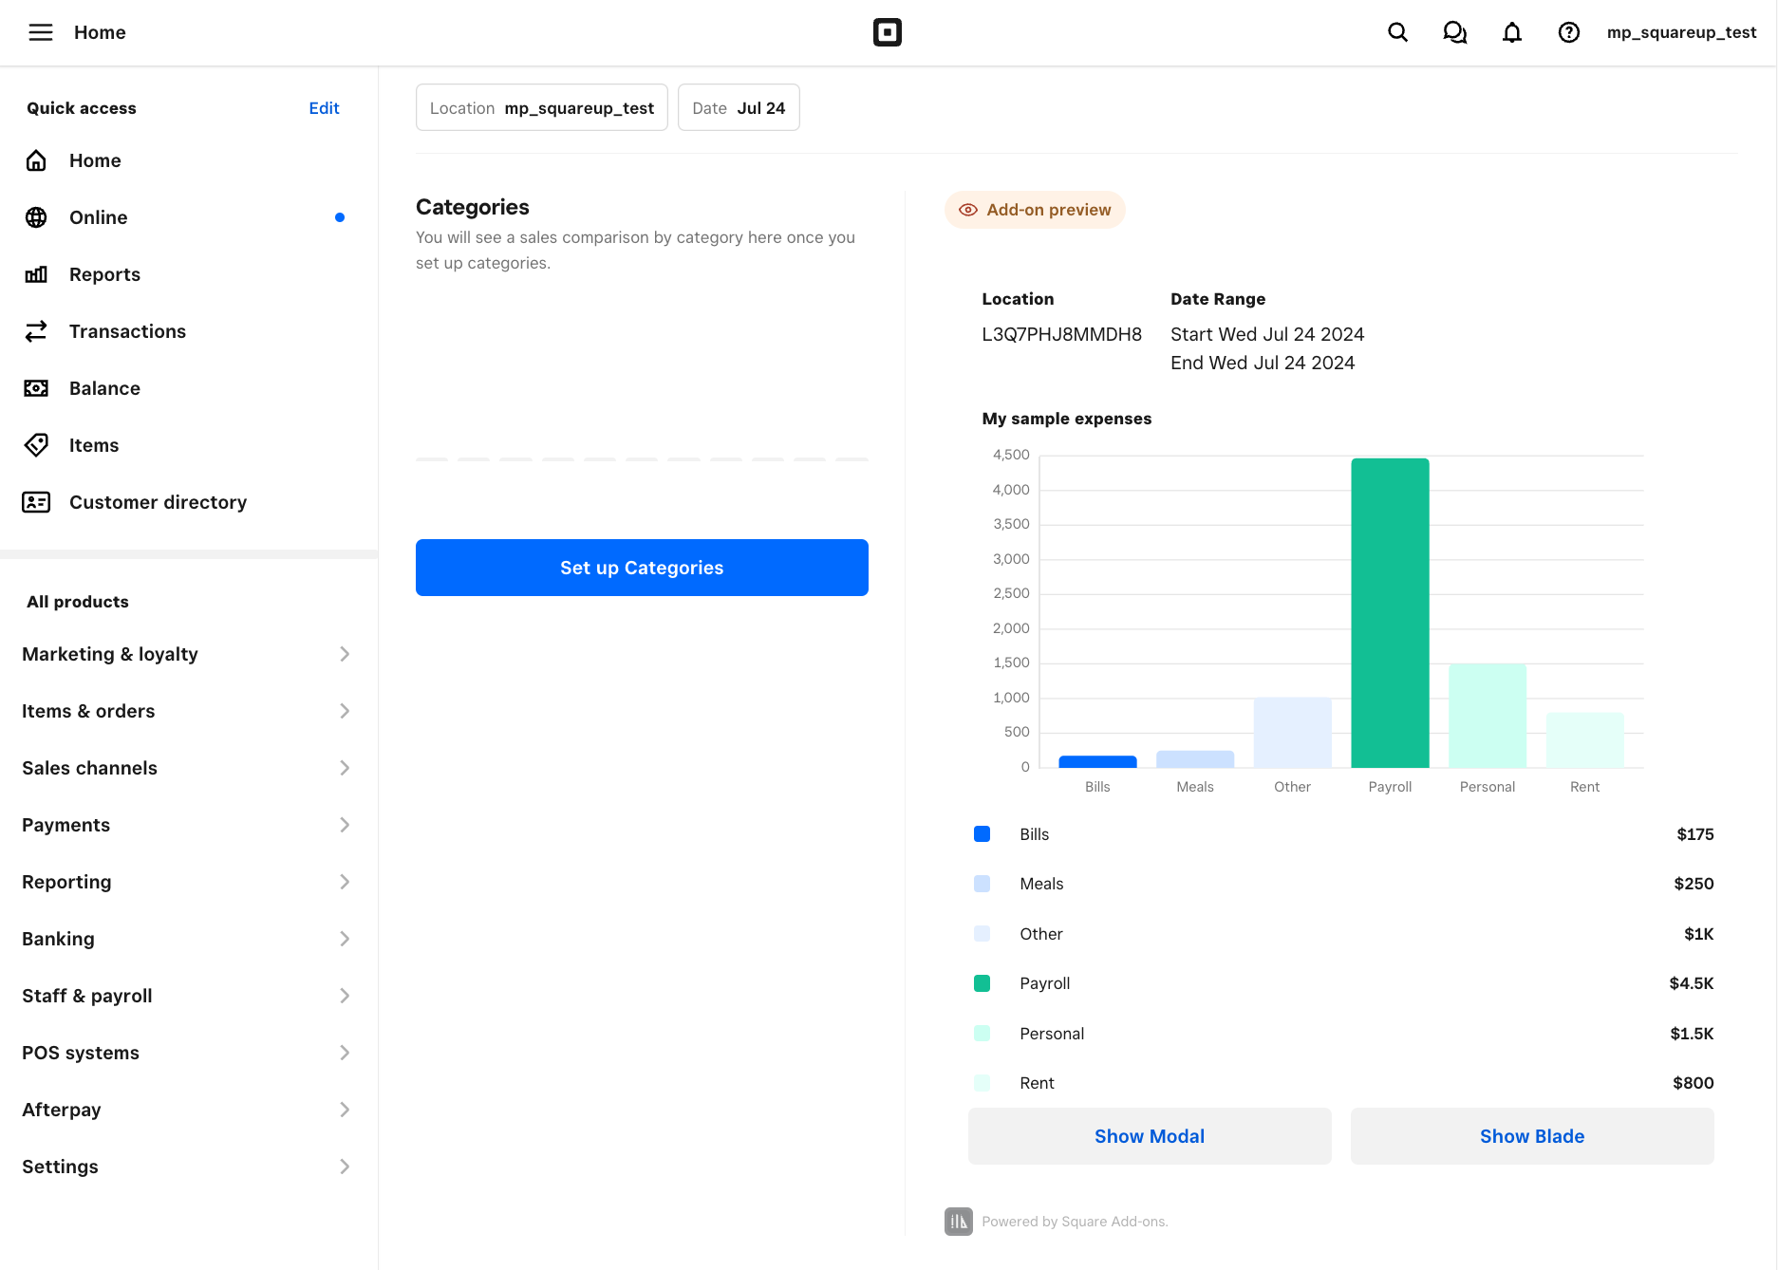The height and width of the screenshot is (1270, 1778).
Task: Click the Other bar in chart
Action: (x=1292, y=733)
